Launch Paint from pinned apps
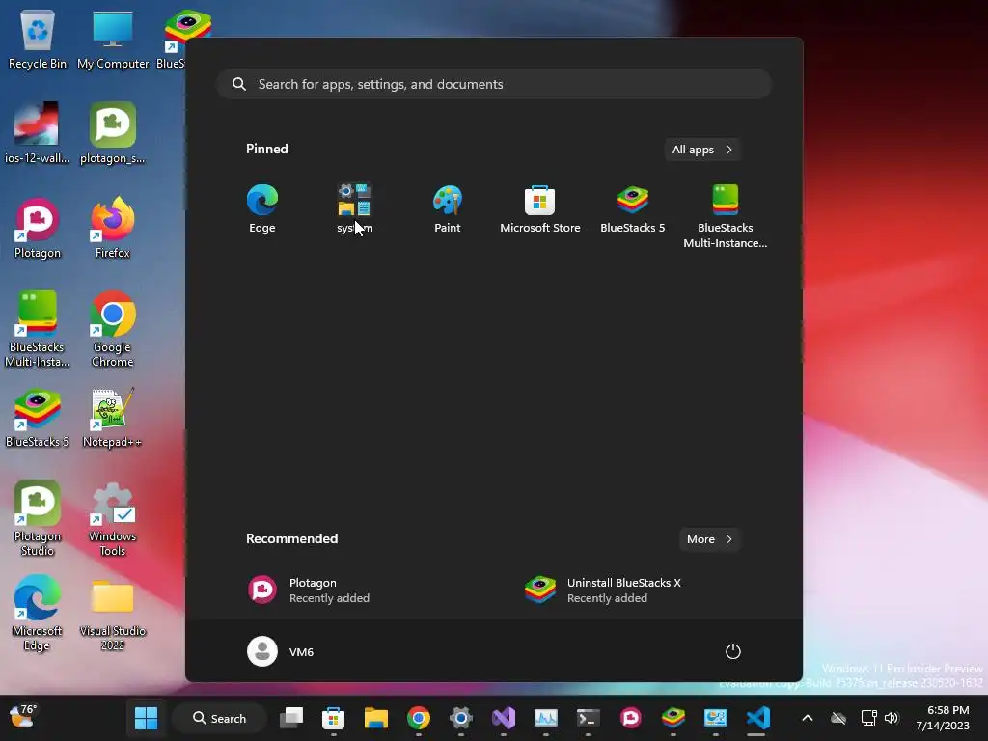The image size is (988, 741). point(448,209)
